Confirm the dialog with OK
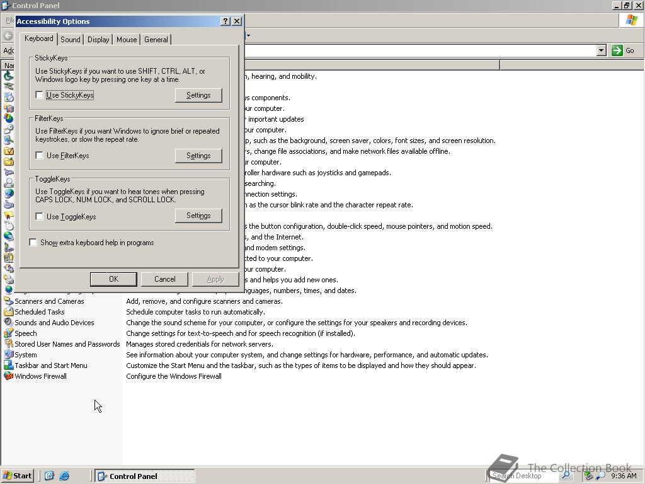 tap(113, 279)
